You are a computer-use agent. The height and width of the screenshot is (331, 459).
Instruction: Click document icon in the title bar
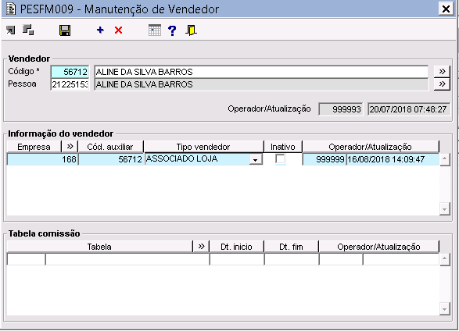(x=11, y=9)
